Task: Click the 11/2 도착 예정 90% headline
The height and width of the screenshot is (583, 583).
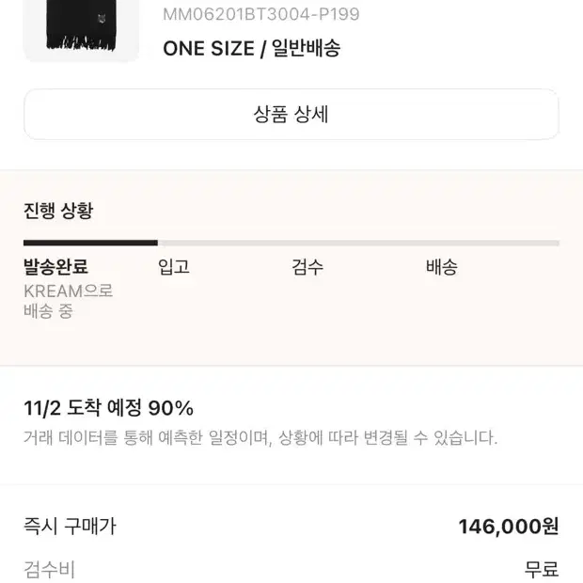Action: point(108,408)
